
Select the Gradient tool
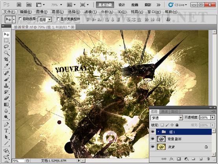tap(6, 104)
